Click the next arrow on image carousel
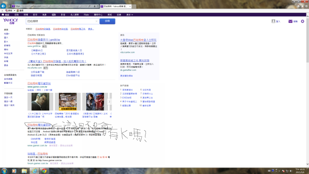The image size is (309, 174). [x=109, y=101]
